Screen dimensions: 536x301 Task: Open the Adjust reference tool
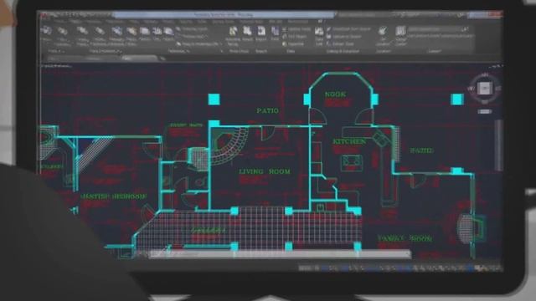coord(168,32)
